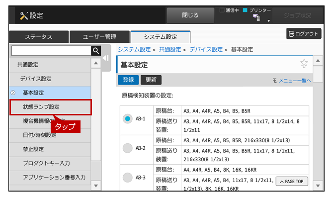The width and height of the screenshot is (333, 197).
Task: Select the AB-1 radio button
Action: point(127,118)
